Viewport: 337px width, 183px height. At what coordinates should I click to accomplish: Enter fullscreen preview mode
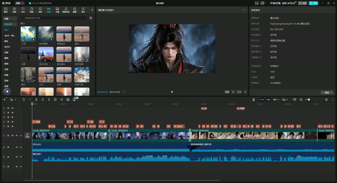click(x=245, y=92)
